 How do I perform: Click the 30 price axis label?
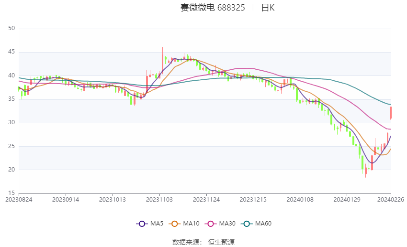pos(11,122)
